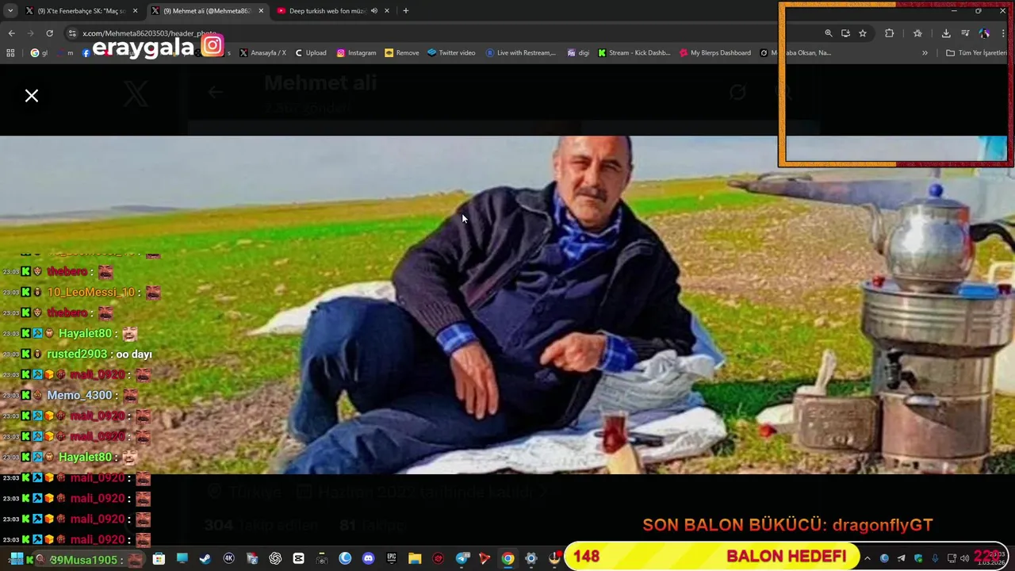Screen dimensions: 1015x571
Task: Open the Google bookmark labeled gl
Action: pos(39,53)
